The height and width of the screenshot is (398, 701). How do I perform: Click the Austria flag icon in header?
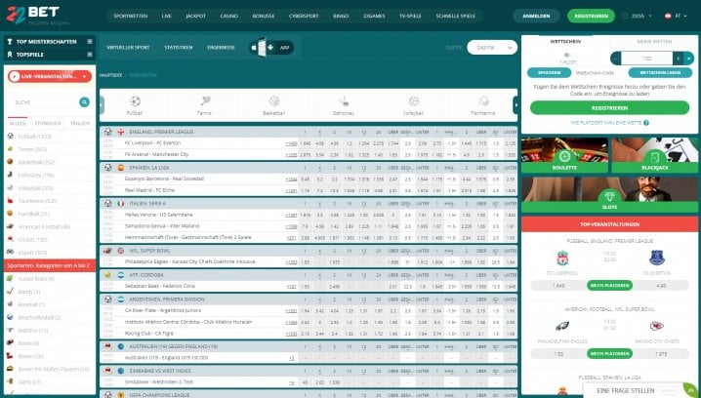click(668, 16)
